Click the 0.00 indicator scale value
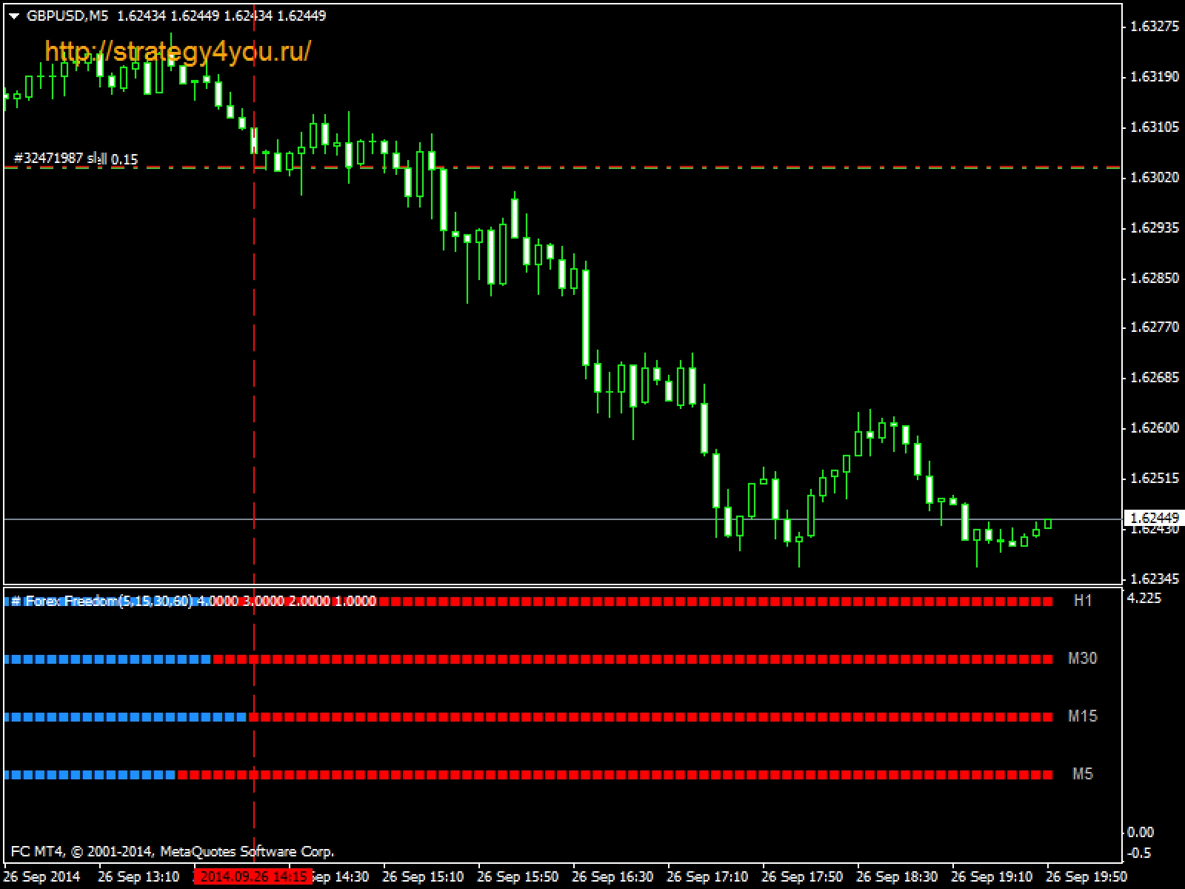Screen dimensions: 1185x889 [1140, 832]
